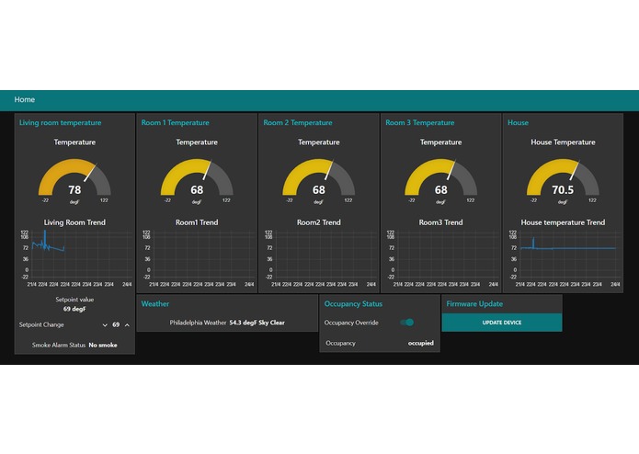Click the living room reading '78'
Screen dimensions: 639x454
click(x=74, y=189)
